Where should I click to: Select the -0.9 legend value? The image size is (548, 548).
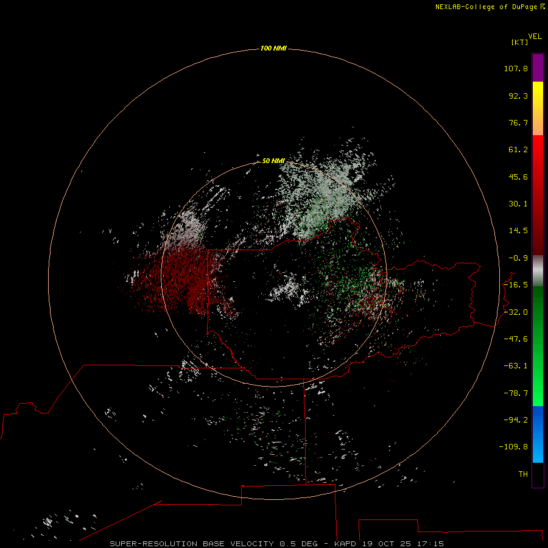tap(518, 258)
